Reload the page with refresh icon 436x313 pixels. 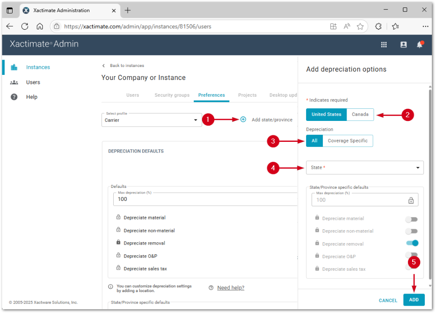coord(25,27)
